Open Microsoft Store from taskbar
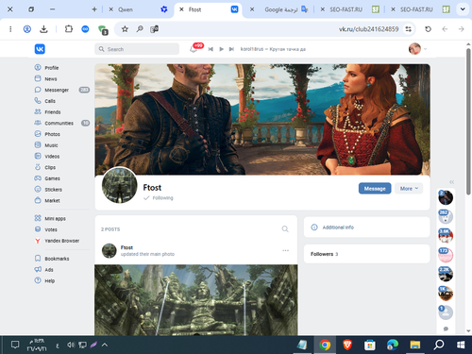 370,345
